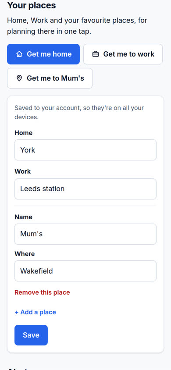
Task: Select the Your places heading
Action: coord(32,5)
